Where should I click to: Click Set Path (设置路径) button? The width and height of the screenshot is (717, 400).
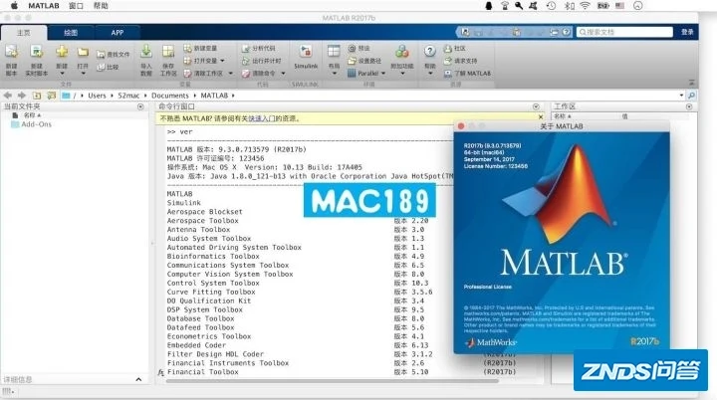pyautogui.click(x=364, y=61)
